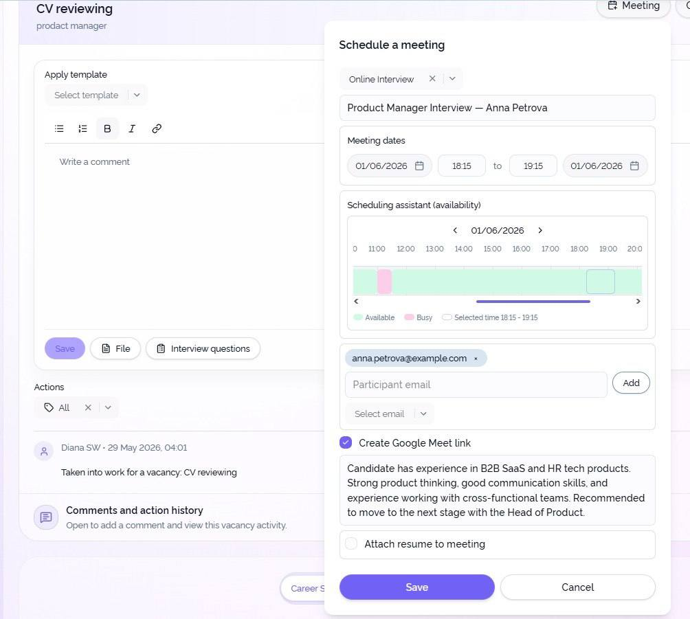
Task: Edit the meeting description text area
Action: (x=498, y=490)
